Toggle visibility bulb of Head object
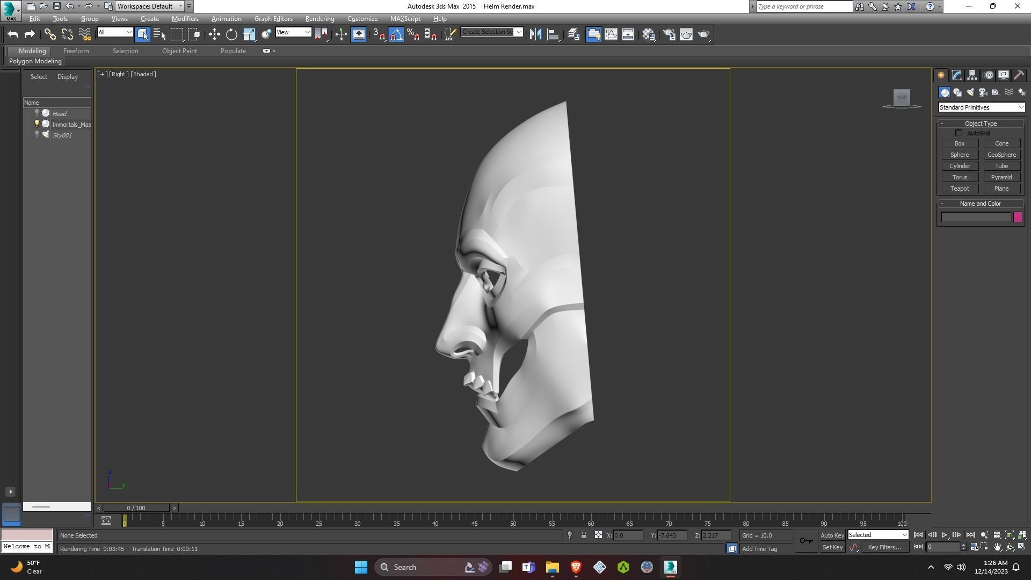This screenshot has height=580, width=1031. [37, 113]
